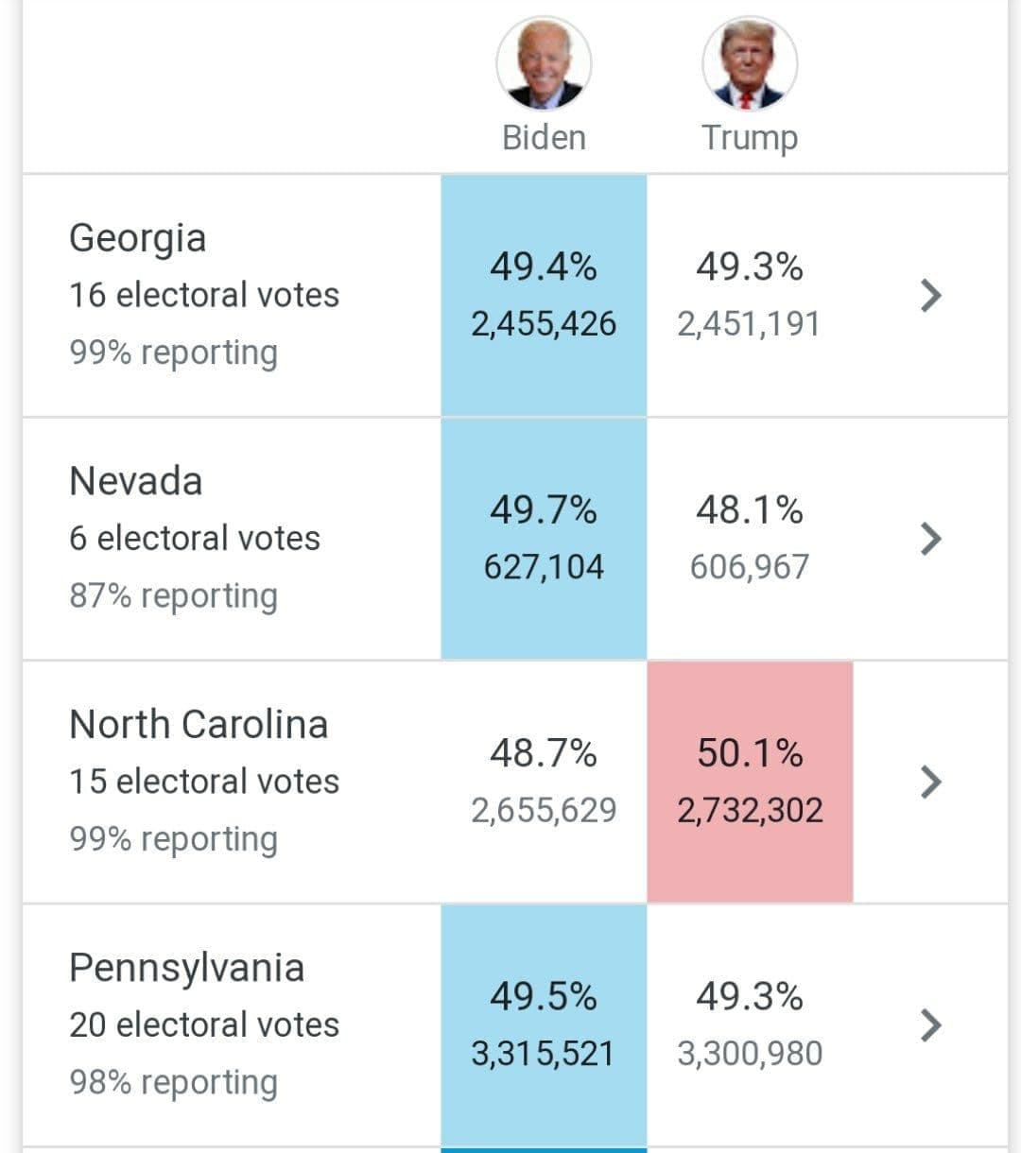Open the Georgia state row title
The width and height of the screenshot is (1021, 1153).
(x=137, y=238)
